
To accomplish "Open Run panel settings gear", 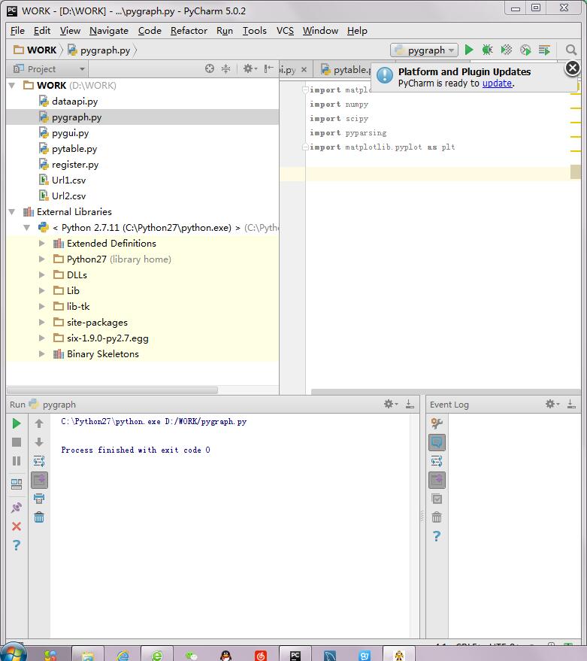I will 391,405.
